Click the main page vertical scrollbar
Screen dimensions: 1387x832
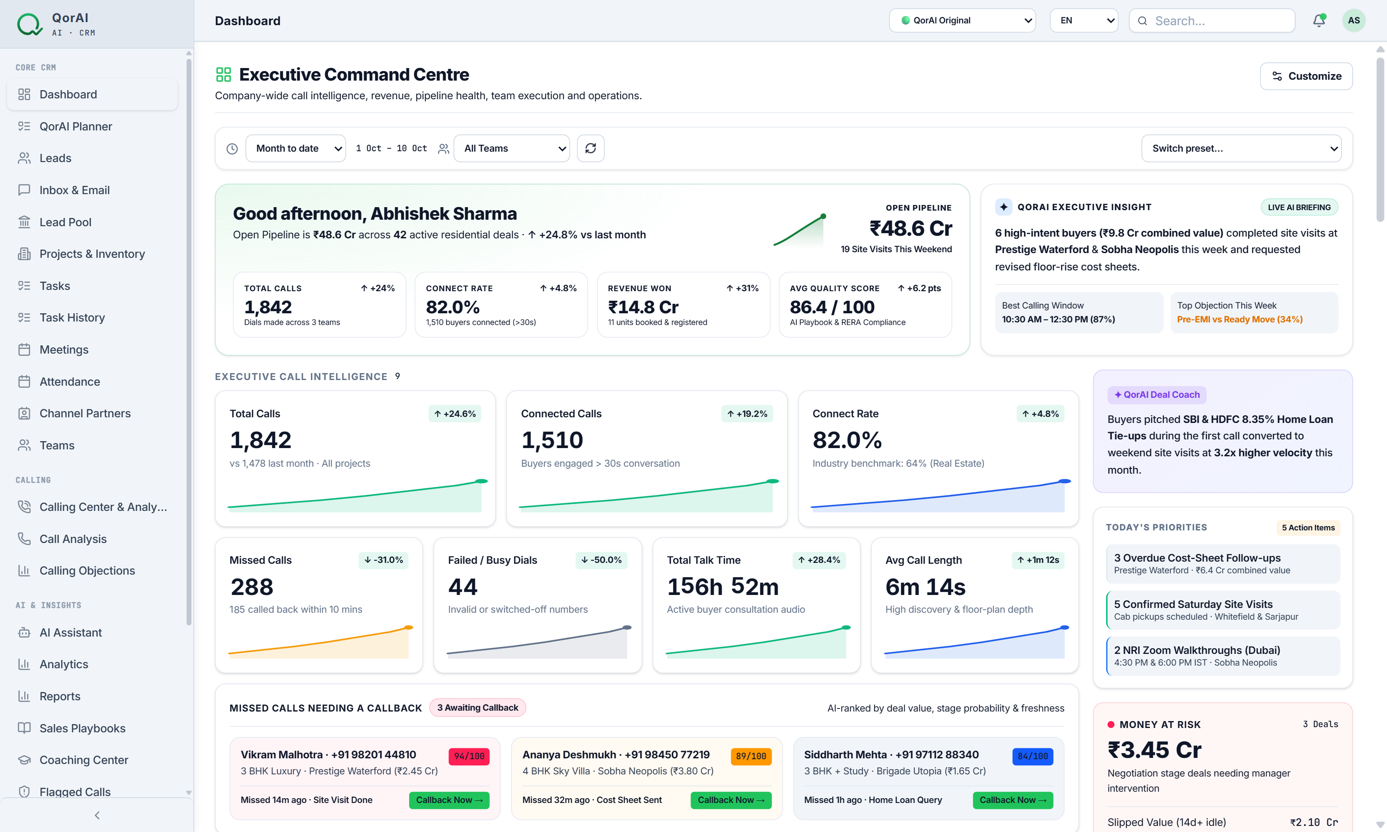[1380, 140]
